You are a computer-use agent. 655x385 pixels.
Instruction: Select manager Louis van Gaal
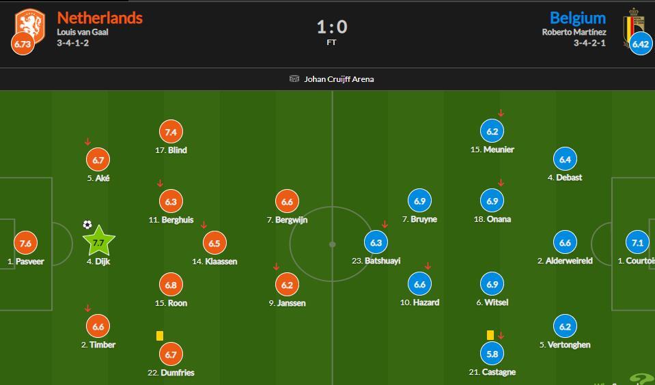click(83, 32)
